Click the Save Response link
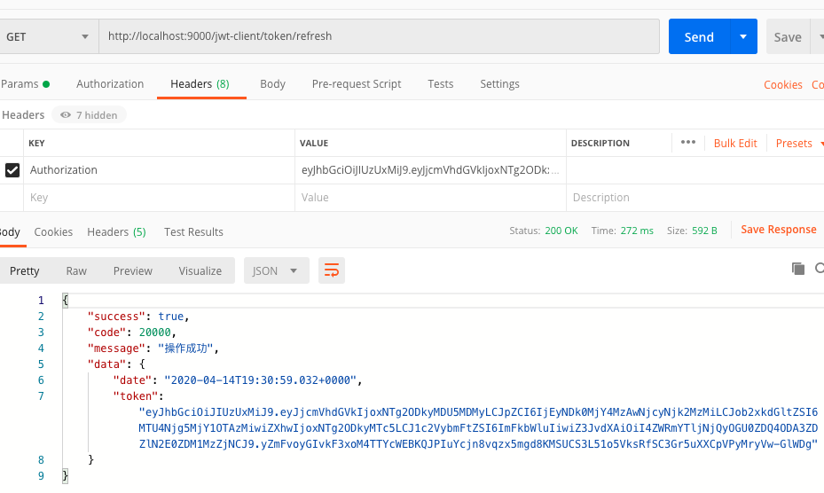Viewport: 824px width, 493px height. tap(778, 230)
